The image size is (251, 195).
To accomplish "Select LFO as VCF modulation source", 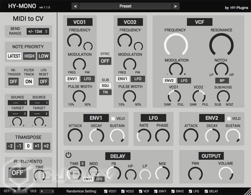I will click(184, 81).
